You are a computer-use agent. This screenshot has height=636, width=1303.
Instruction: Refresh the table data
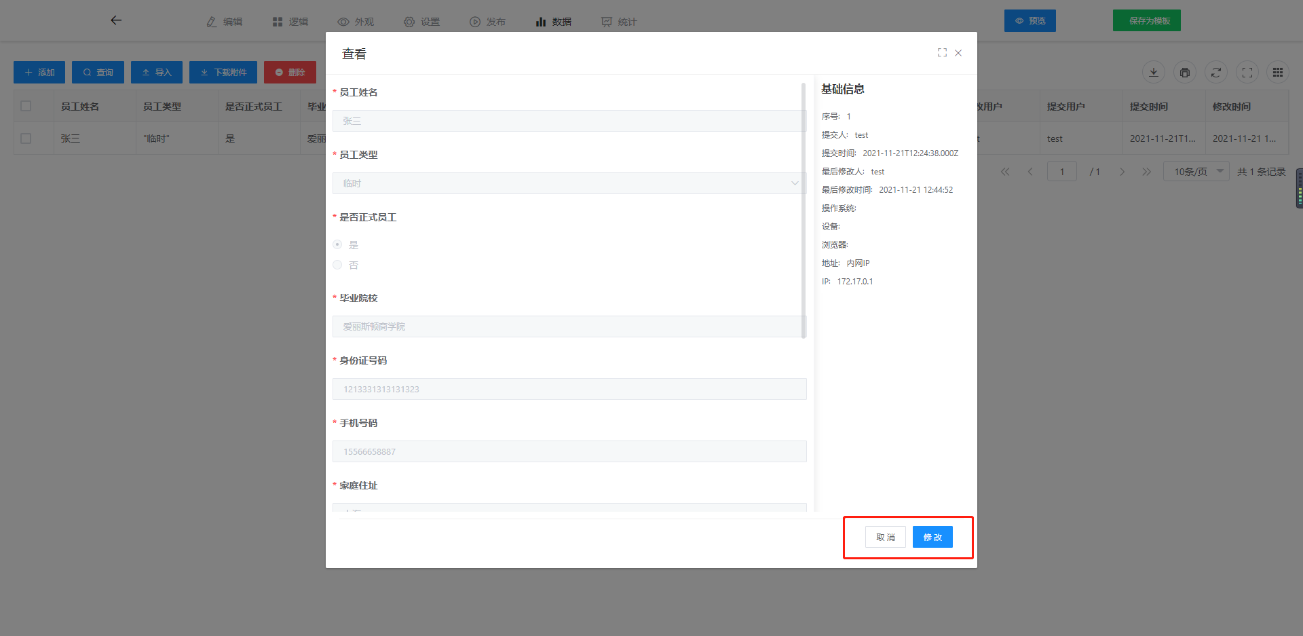1216,73
